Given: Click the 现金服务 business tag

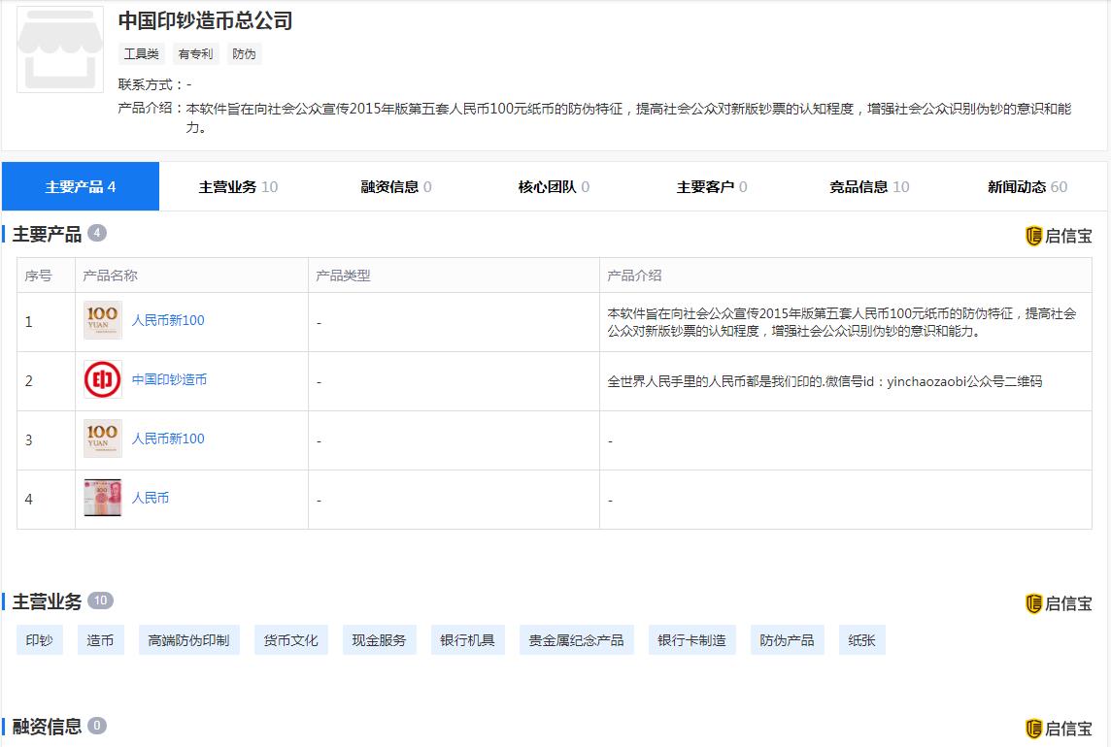Looking at the screenshot, I should pyautogui.click(x=379, y=640).
